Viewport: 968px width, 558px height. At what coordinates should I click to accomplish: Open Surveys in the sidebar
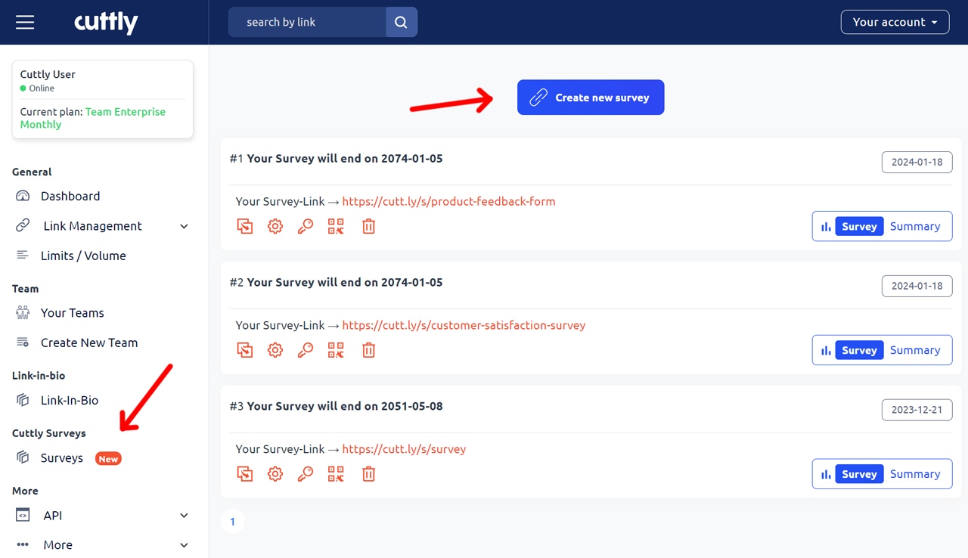click(x=62, y=457)
